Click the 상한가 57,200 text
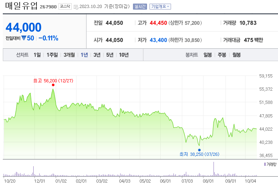 [x=185, y=23]
